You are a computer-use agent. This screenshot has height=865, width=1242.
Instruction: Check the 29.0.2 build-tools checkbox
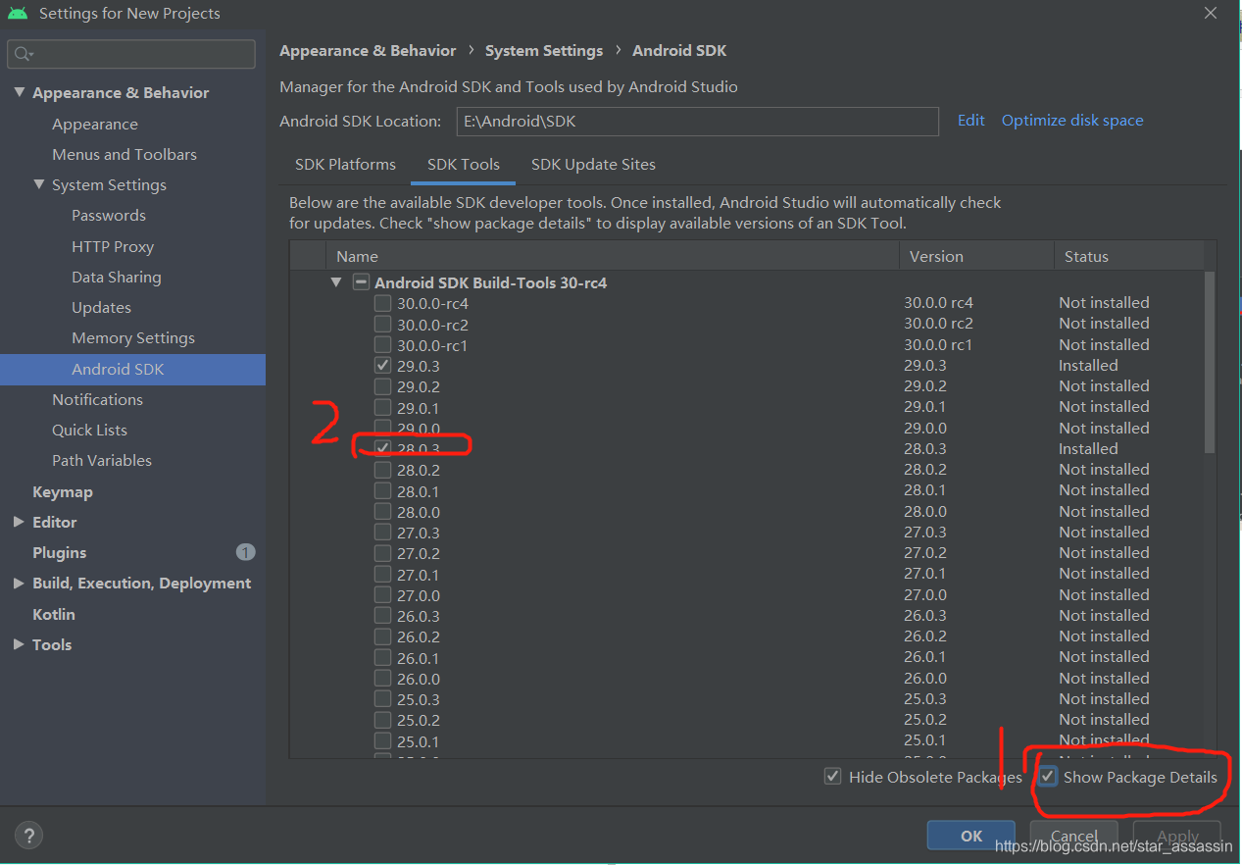[x=382, y=386]
